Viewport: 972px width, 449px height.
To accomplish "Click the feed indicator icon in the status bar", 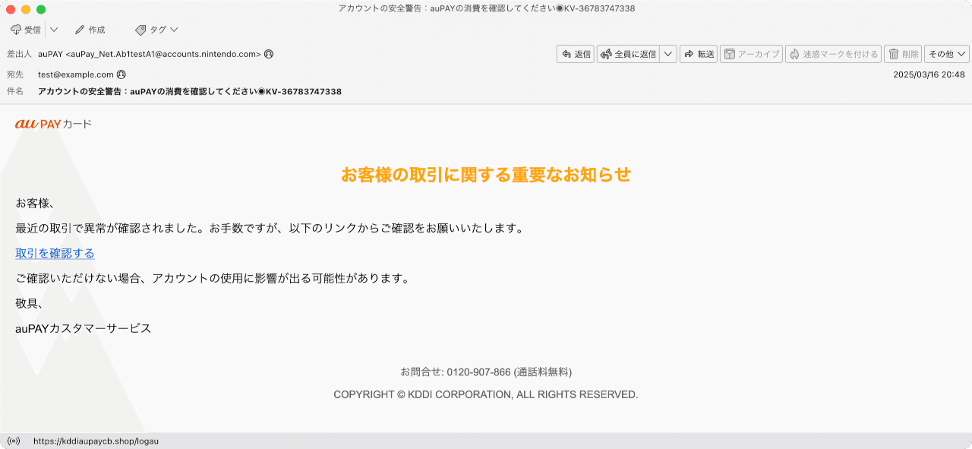I will (14, 440).
